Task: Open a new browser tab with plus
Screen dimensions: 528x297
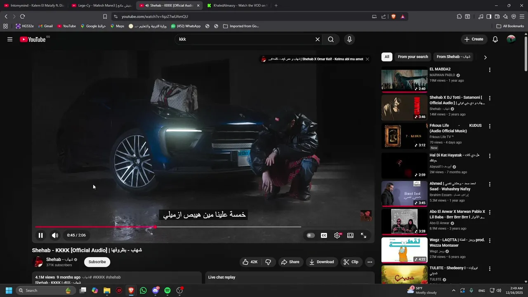Action: 276,5
